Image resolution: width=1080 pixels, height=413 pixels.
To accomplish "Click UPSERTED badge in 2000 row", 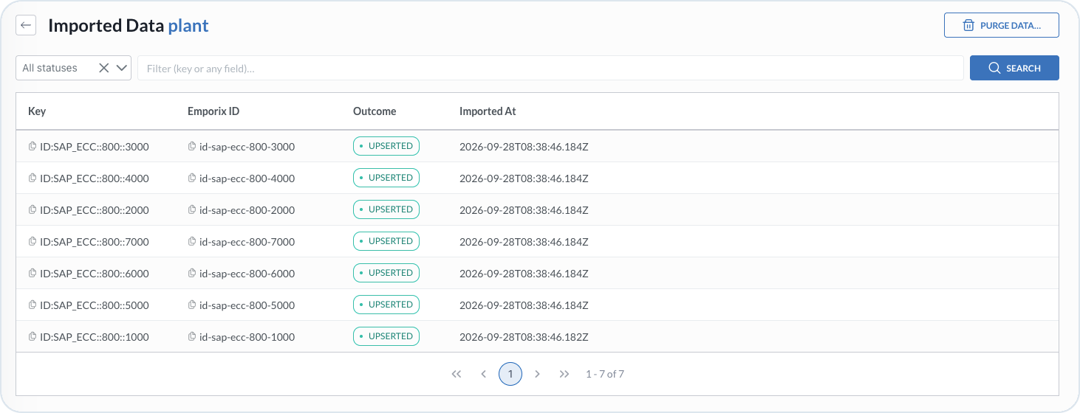I will pos(386,209).
